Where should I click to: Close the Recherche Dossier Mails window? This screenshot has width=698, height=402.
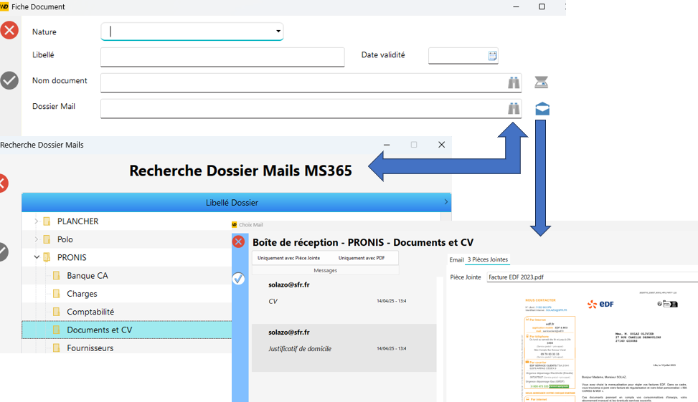(442, 145)
